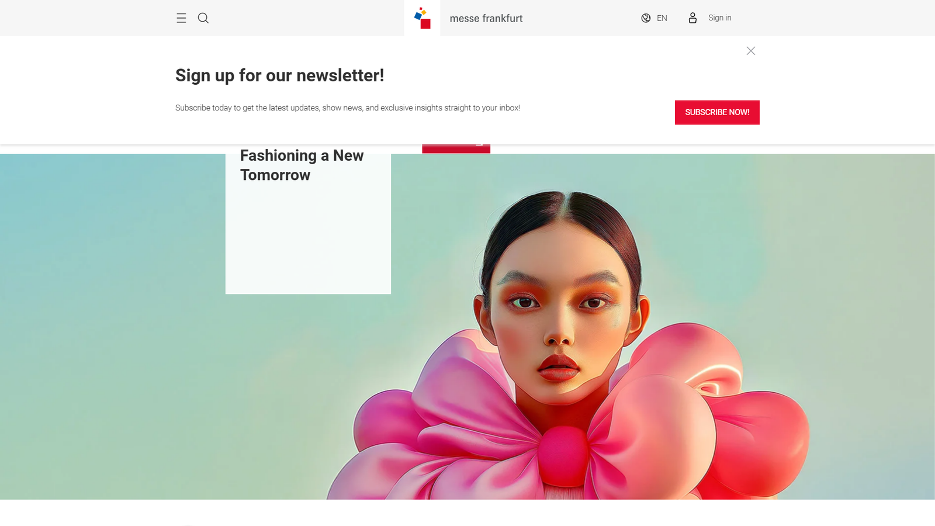This screenshot has height=526, width=935.
Task: Click the newsletter subscription description text
Action: [x=348, y=108]
